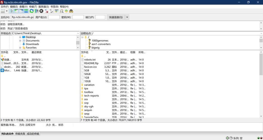Toggle synchronized browsing icon
Image resolution: width=263 pixels, height=140 pixels.
coord(66,11)
